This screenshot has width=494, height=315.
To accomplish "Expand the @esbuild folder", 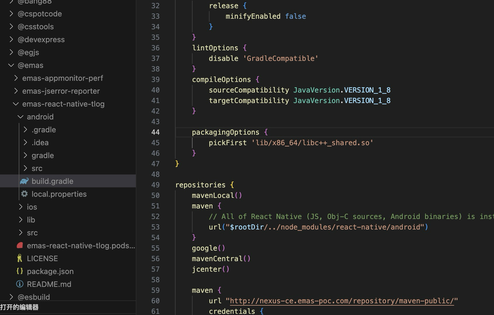I will coord(11,297).
